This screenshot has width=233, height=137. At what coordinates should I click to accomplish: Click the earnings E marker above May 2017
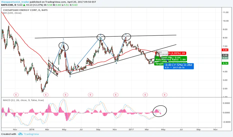pos(165,95)
